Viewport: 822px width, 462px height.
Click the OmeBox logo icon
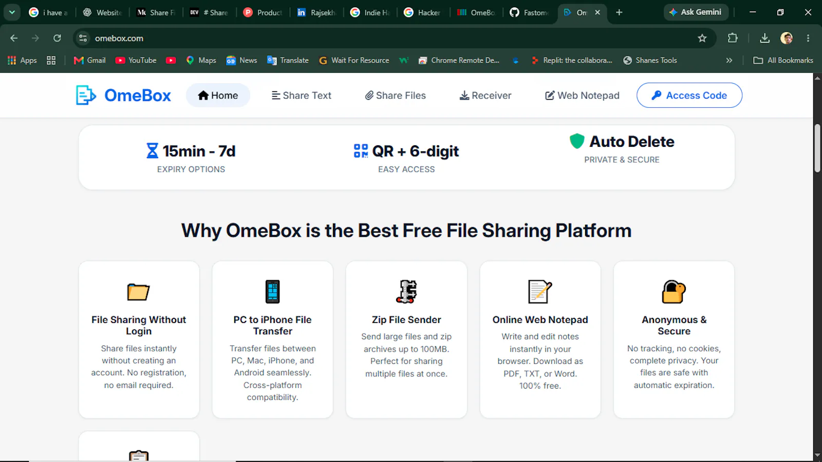pos(86,95)
